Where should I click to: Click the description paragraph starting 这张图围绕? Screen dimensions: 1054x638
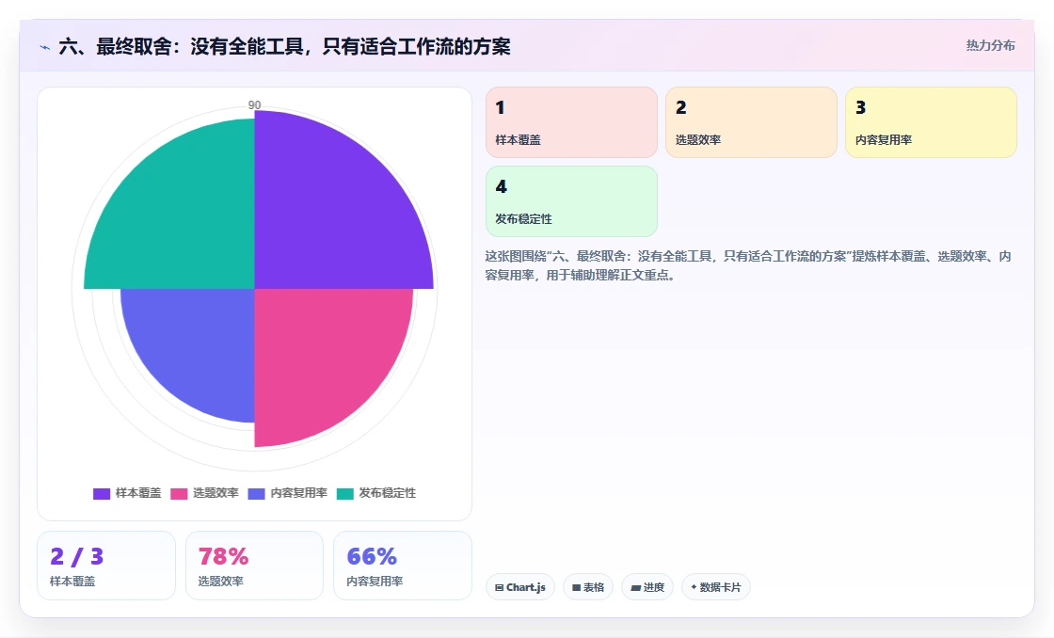coord(748,265)
